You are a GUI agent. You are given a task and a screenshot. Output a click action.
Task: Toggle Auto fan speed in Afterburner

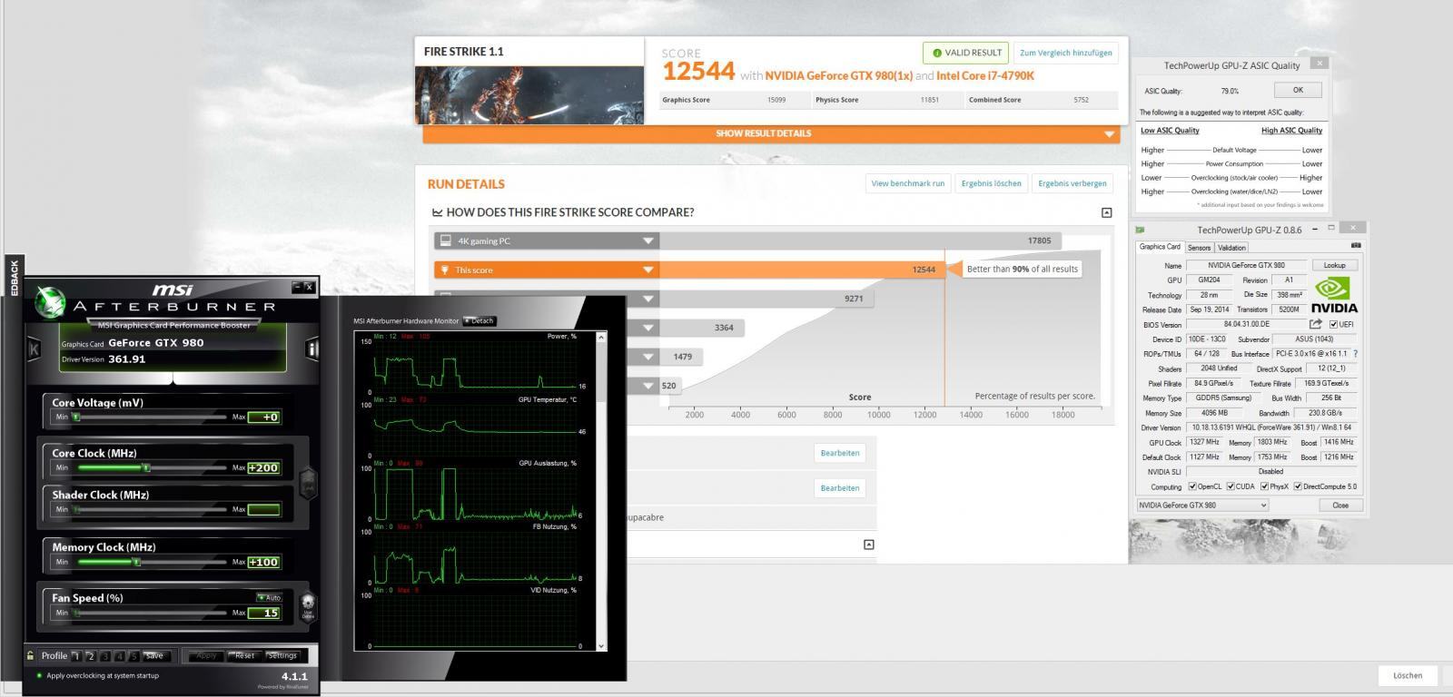pyautogui.click(x=270, y=597)
